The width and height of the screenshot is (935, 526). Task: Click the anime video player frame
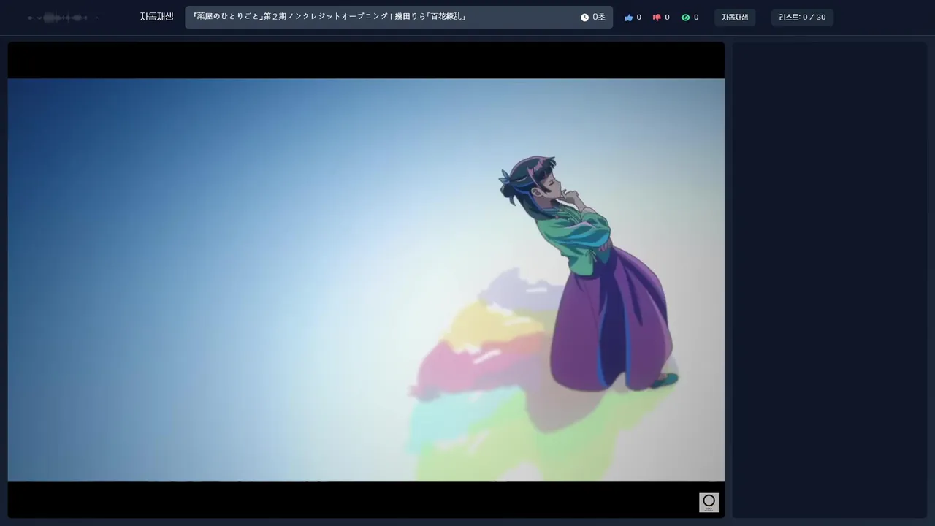click(x=366, y=280)
